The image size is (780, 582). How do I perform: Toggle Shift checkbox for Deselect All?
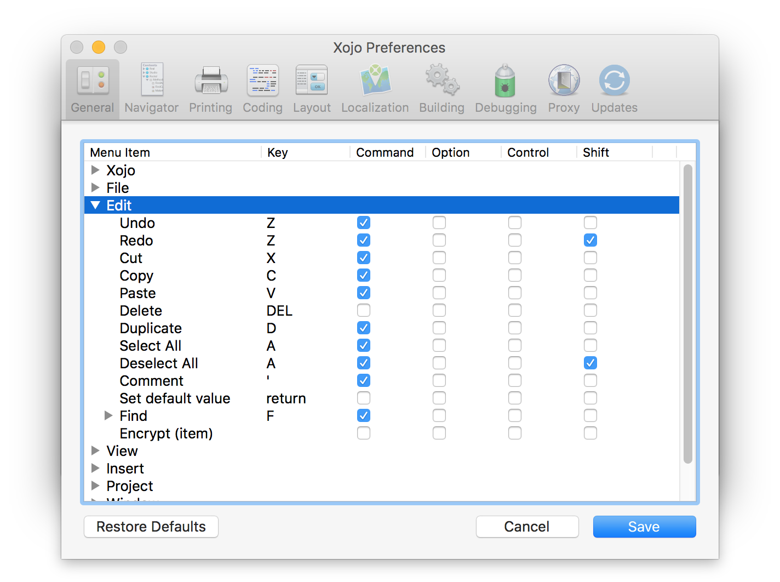[x=590, y=363]
